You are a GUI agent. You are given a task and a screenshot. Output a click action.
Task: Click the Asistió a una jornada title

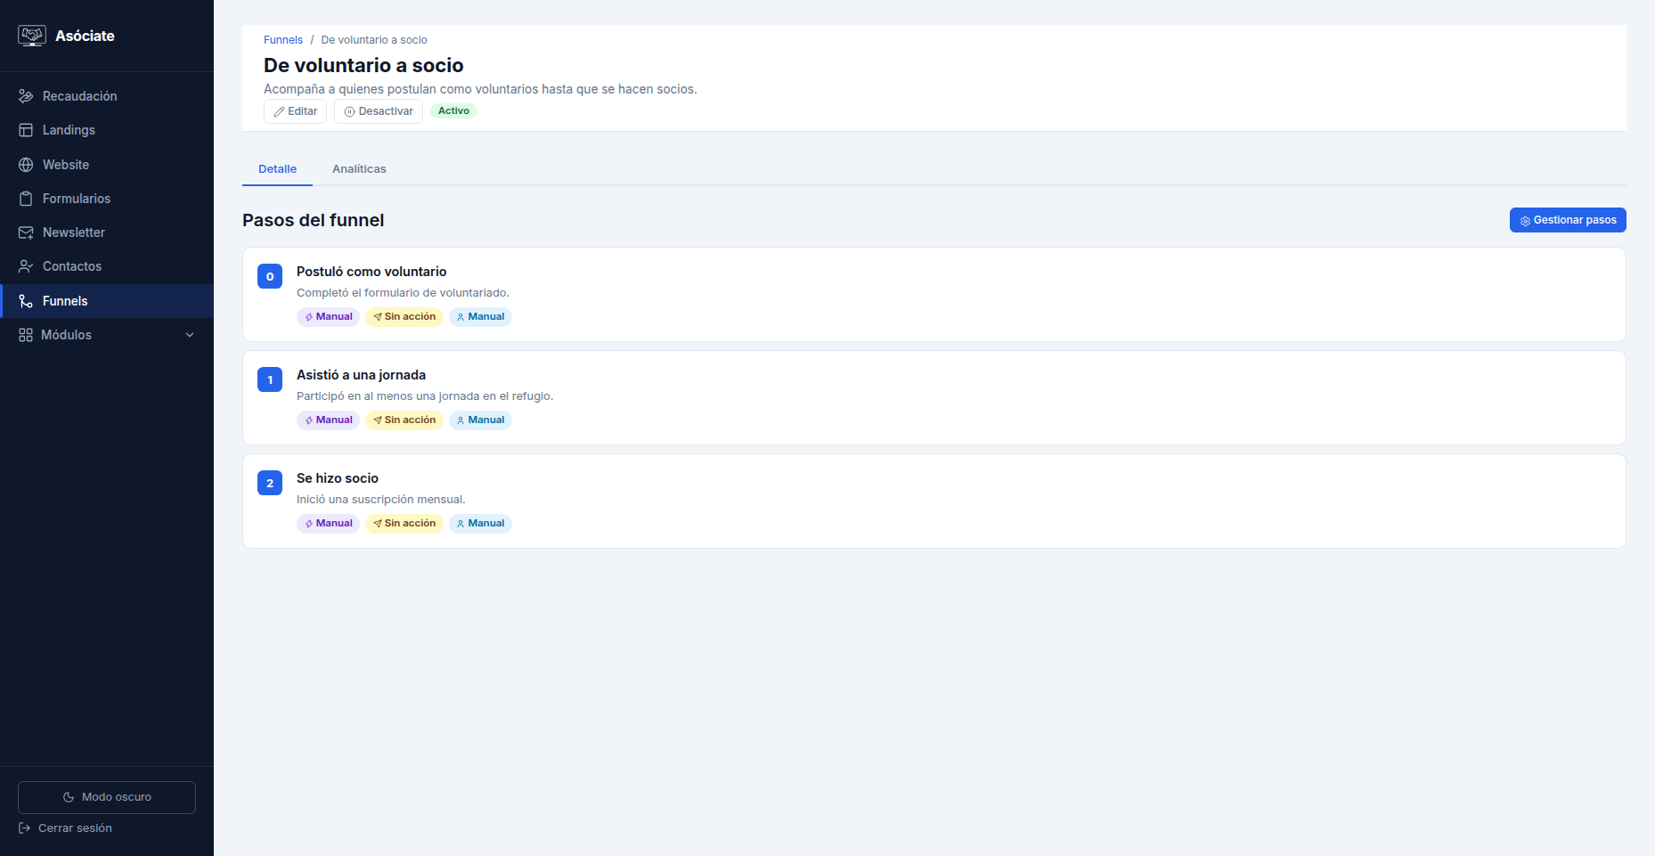click(361, 375)
